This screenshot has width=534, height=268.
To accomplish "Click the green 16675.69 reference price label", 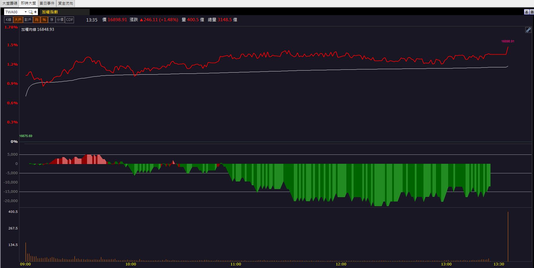I will click(x=26, y=136).
